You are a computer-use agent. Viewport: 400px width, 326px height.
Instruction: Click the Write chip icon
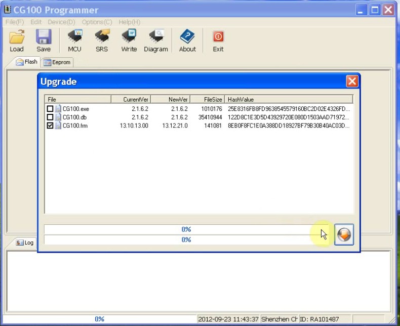pos(129,37)
